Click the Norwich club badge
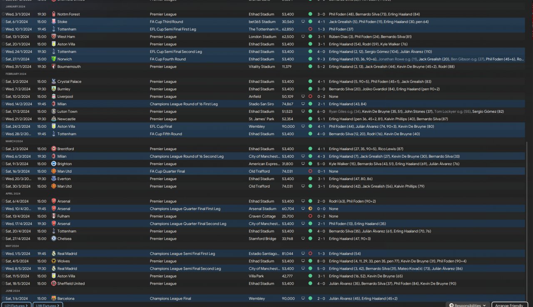Screen dimensions: 533x307 54,59
